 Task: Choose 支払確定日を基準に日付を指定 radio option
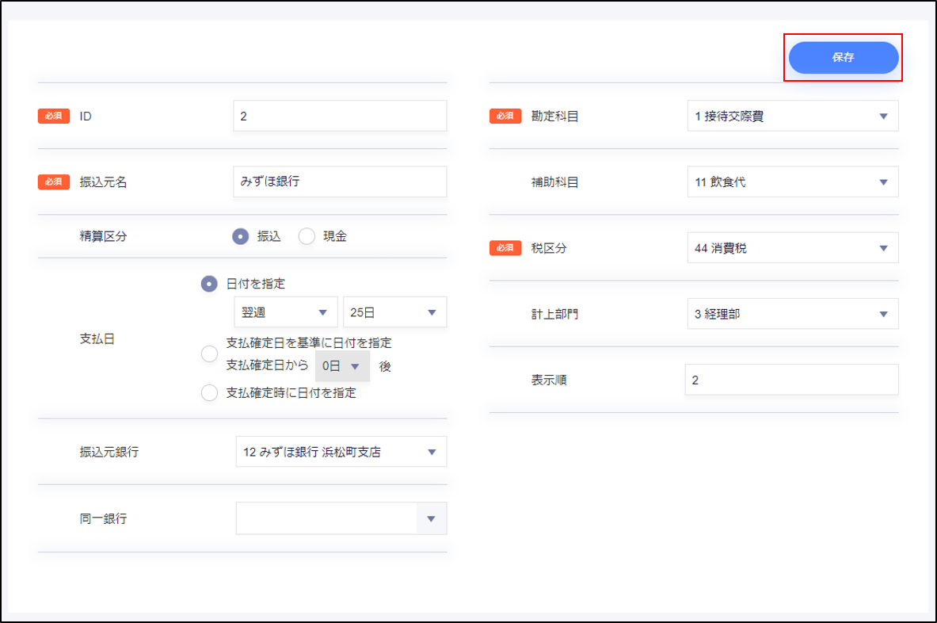tap(209, 354)
